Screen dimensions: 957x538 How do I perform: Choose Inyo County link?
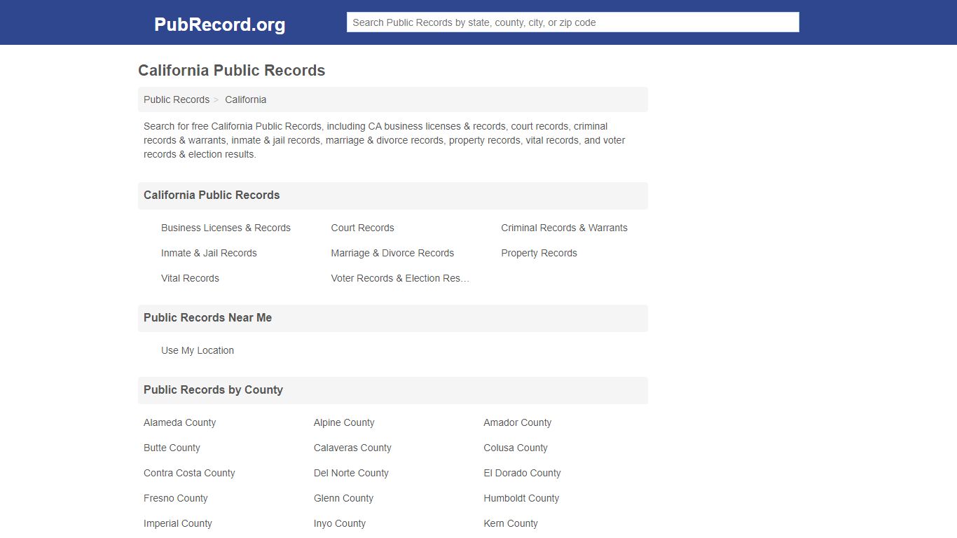tap(340, 523)
